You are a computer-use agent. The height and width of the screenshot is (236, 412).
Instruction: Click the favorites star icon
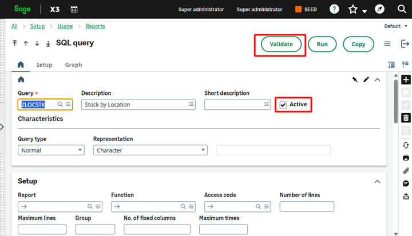pyautogui.click(x=353, y=10)
